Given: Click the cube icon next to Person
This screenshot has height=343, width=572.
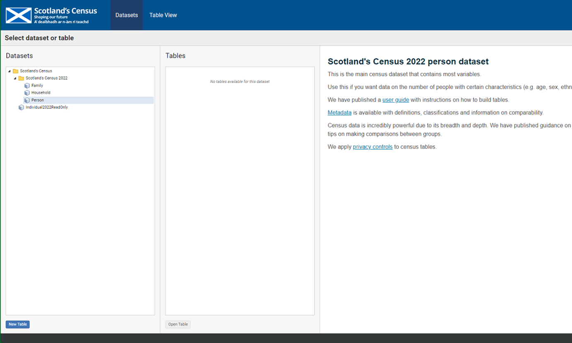Looking at the screenshot, I should [x=27, y=100].
